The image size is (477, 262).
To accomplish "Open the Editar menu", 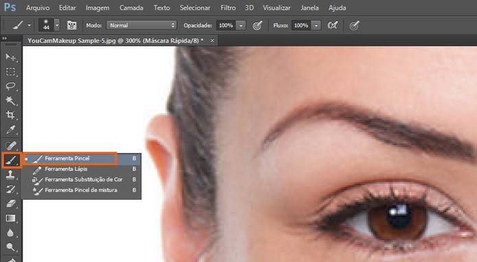I will tap(67, 8).
